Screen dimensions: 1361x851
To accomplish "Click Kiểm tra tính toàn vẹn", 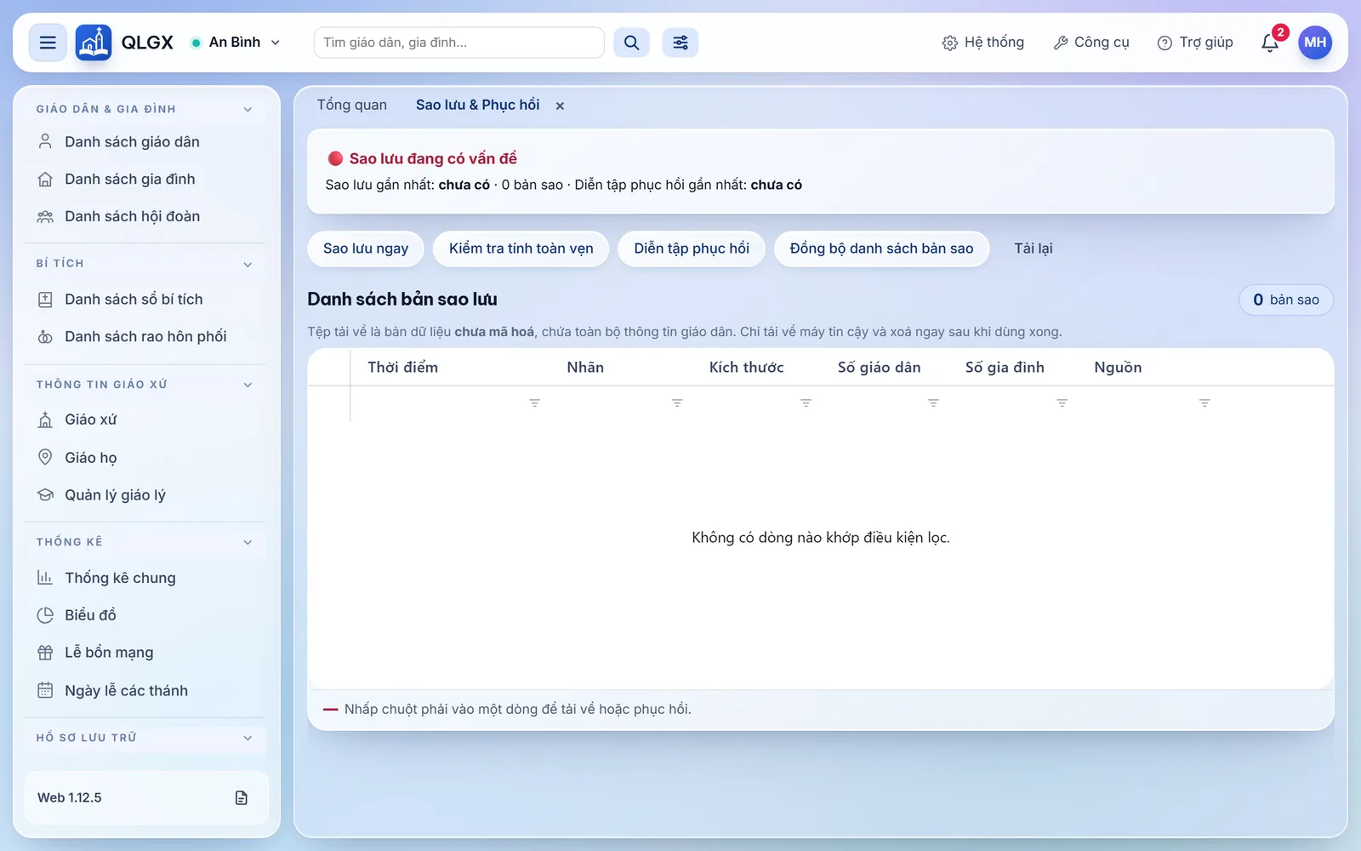I will (x=521, y=248).
